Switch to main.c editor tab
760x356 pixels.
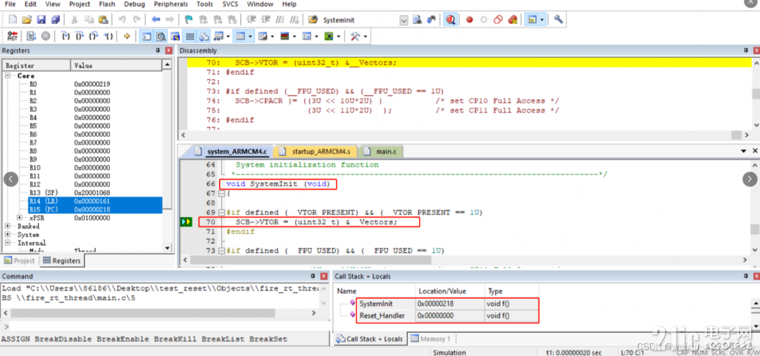click(380, 152)
